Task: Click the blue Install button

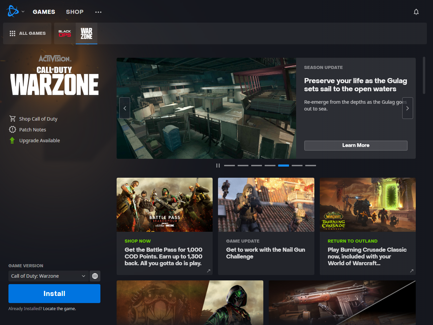Action: 54,294
